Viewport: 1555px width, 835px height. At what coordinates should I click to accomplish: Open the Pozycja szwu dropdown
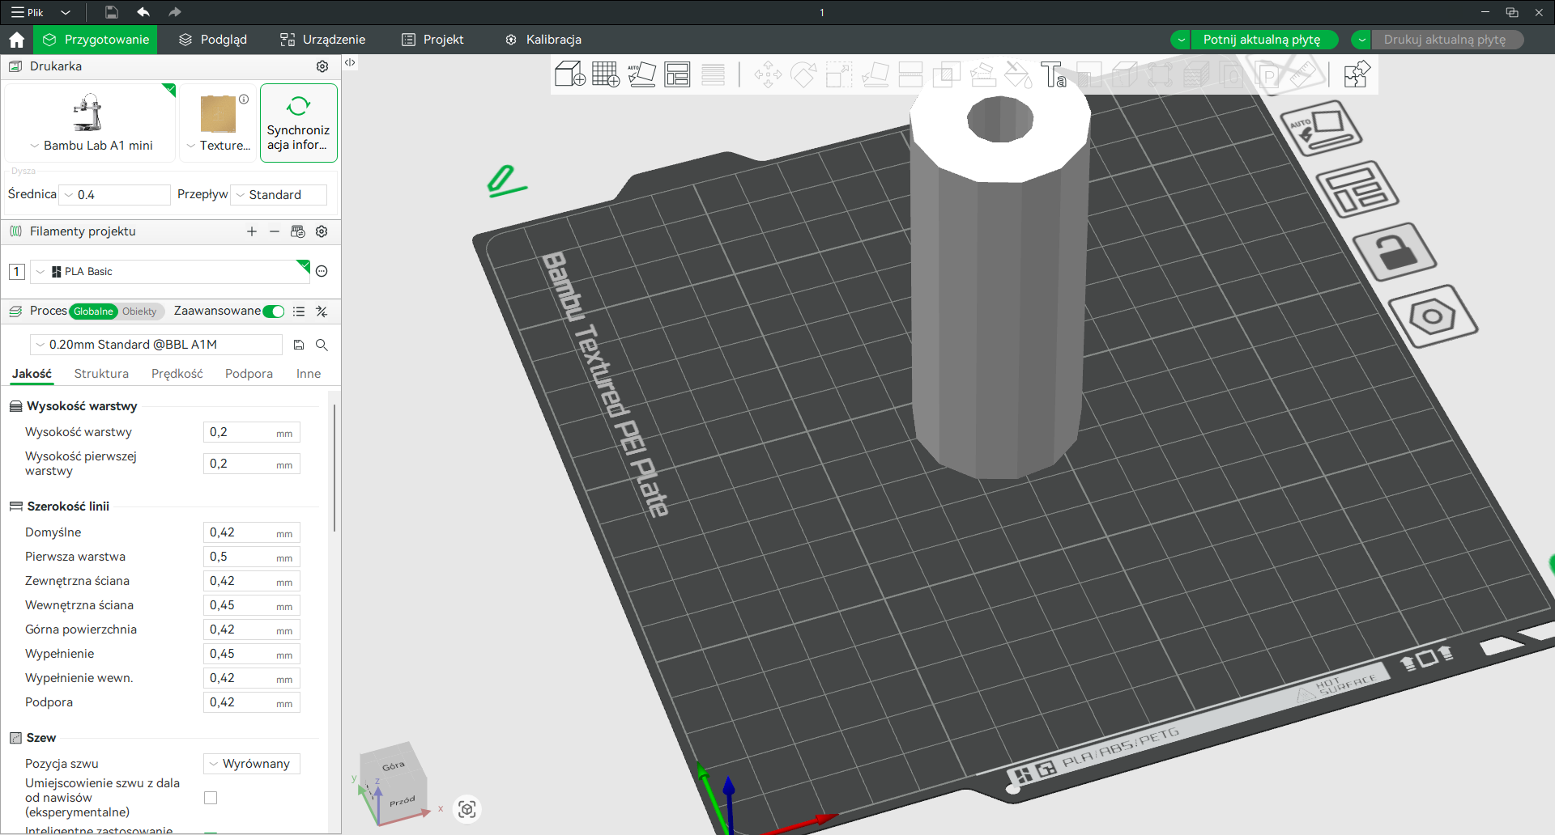pos(252,764)
